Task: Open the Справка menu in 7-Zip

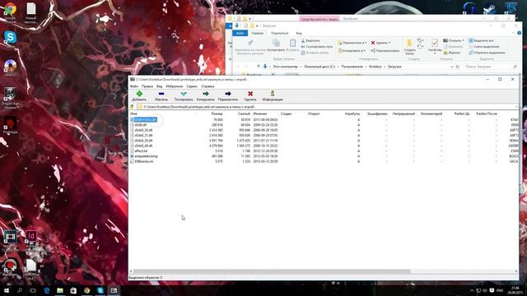Action: coord(208,86)
